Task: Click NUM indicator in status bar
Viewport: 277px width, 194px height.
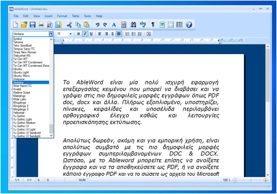Action: [82, 180]
